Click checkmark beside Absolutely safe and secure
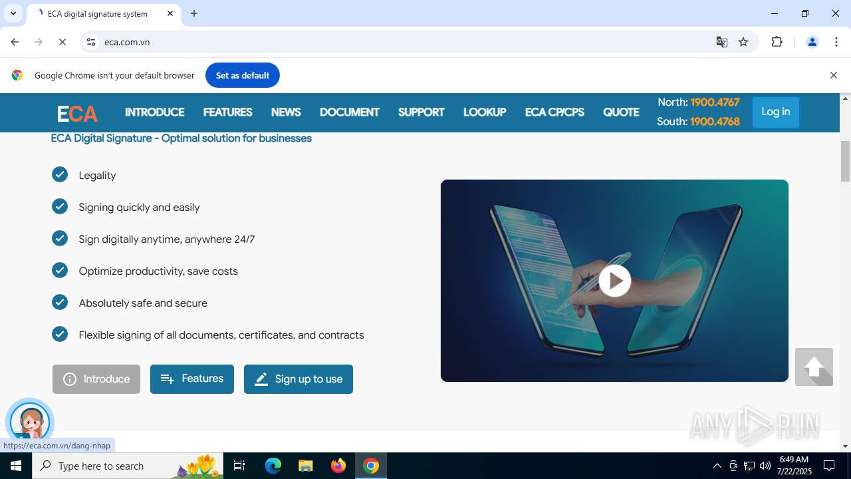Image resolution: width=851 pixels, height=479 pixels. click(x=60, y=302)
